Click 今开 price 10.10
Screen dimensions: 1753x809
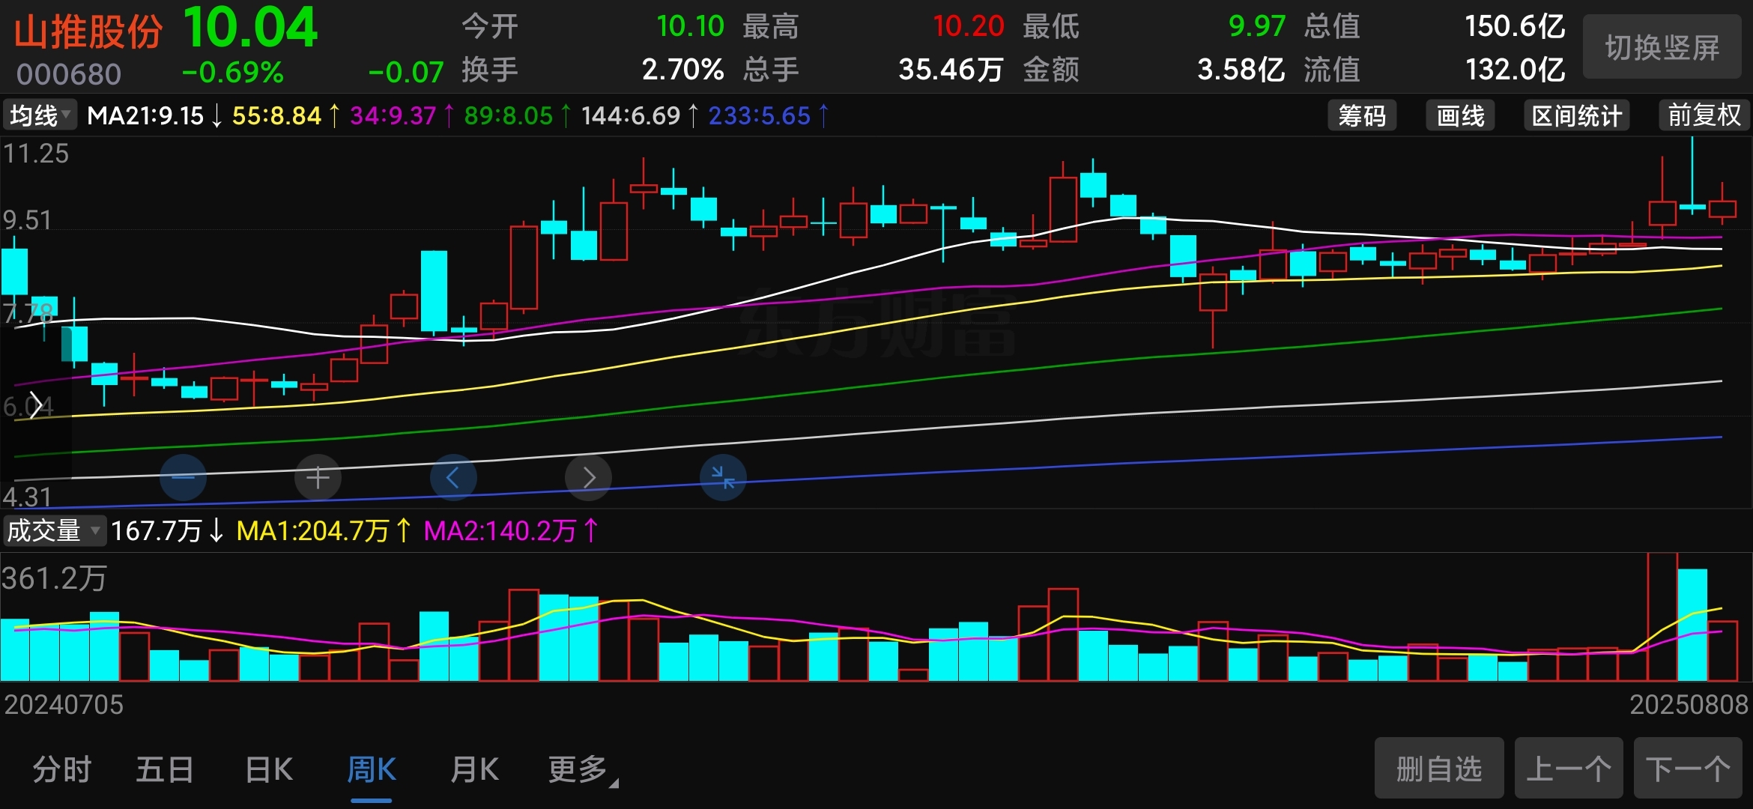pyautogui.click(x=690, y=26)
